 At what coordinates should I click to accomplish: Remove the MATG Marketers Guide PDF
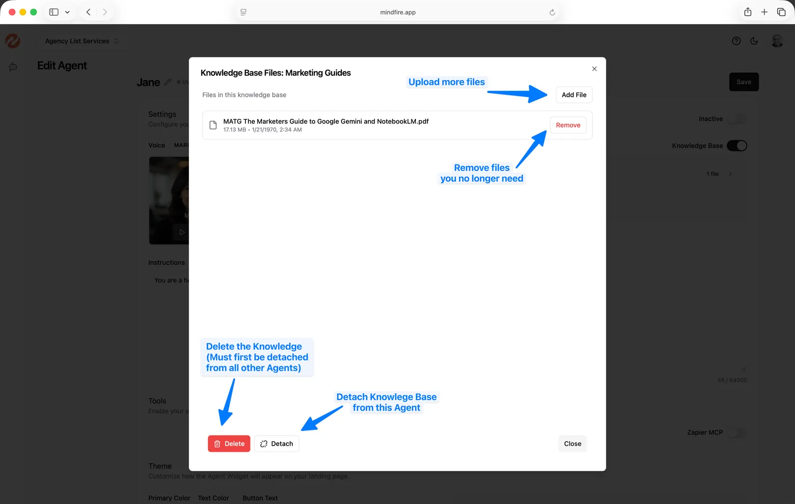[x=567, y=125]
